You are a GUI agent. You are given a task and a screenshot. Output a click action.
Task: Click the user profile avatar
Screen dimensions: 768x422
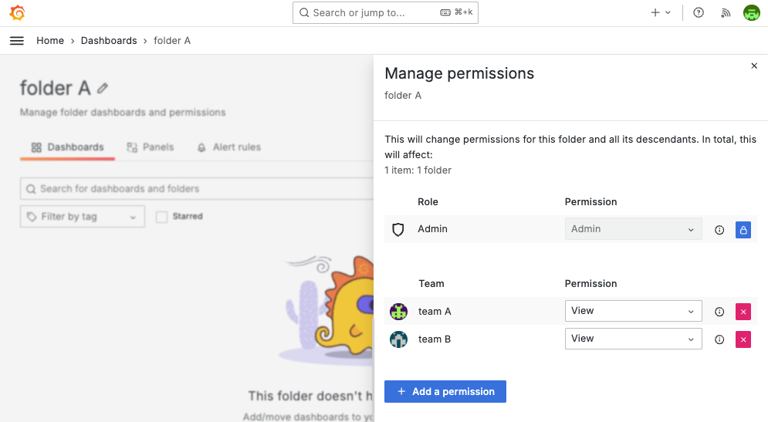pos(751,13)
